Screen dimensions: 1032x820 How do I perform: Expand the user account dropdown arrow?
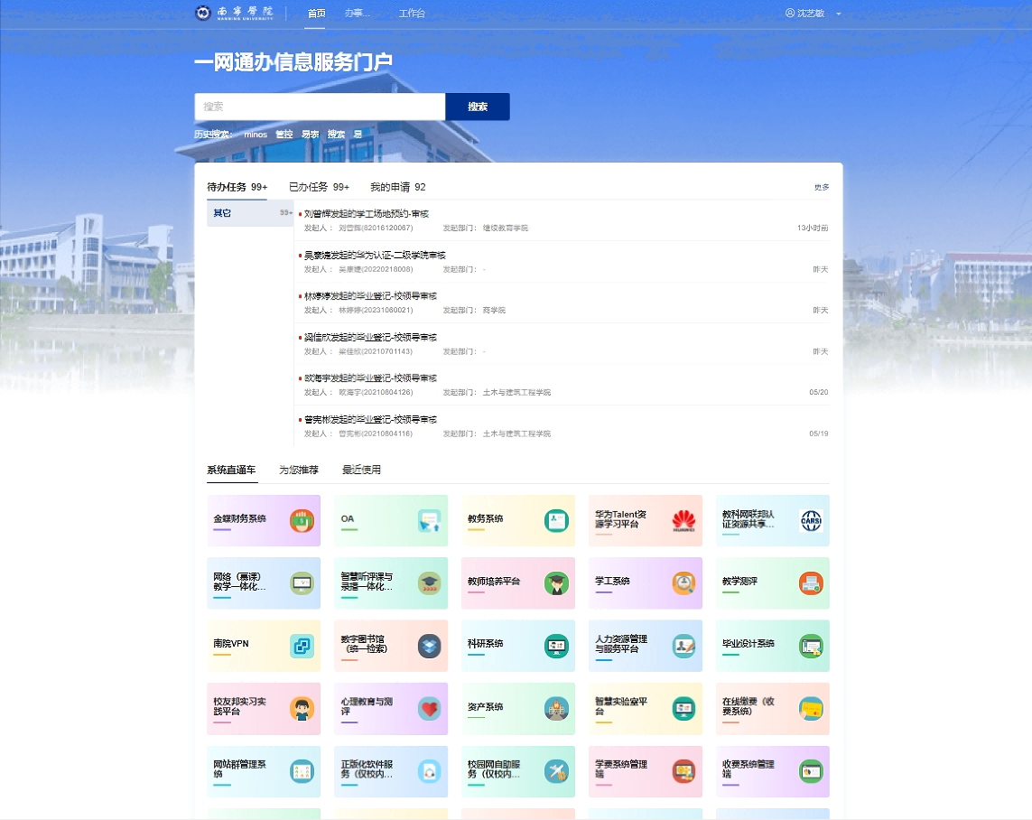[x=838, y=14]
